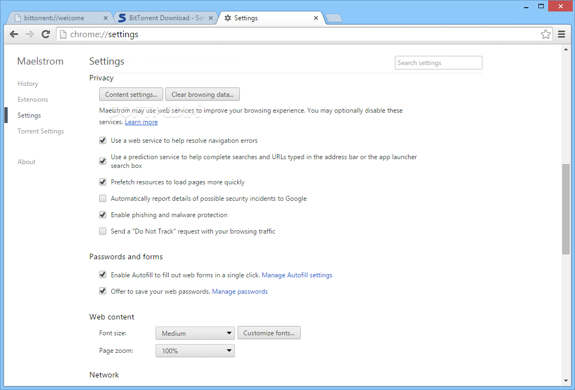Uncheck resolve navigation errors web service
This screenshot has width=575, height=390.
pos(103,141)
